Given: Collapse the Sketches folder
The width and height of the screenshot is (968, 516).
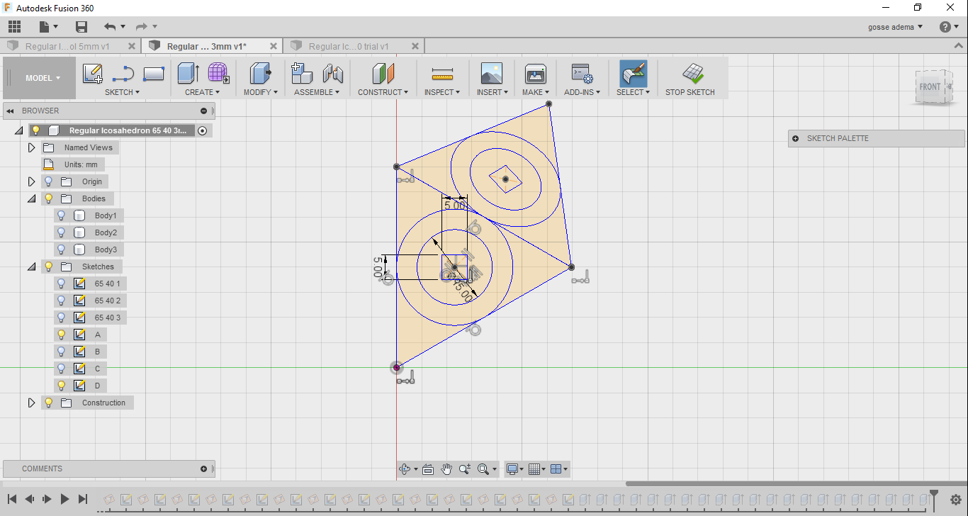Looking at the screenshot, I should [x=31, y=267].
